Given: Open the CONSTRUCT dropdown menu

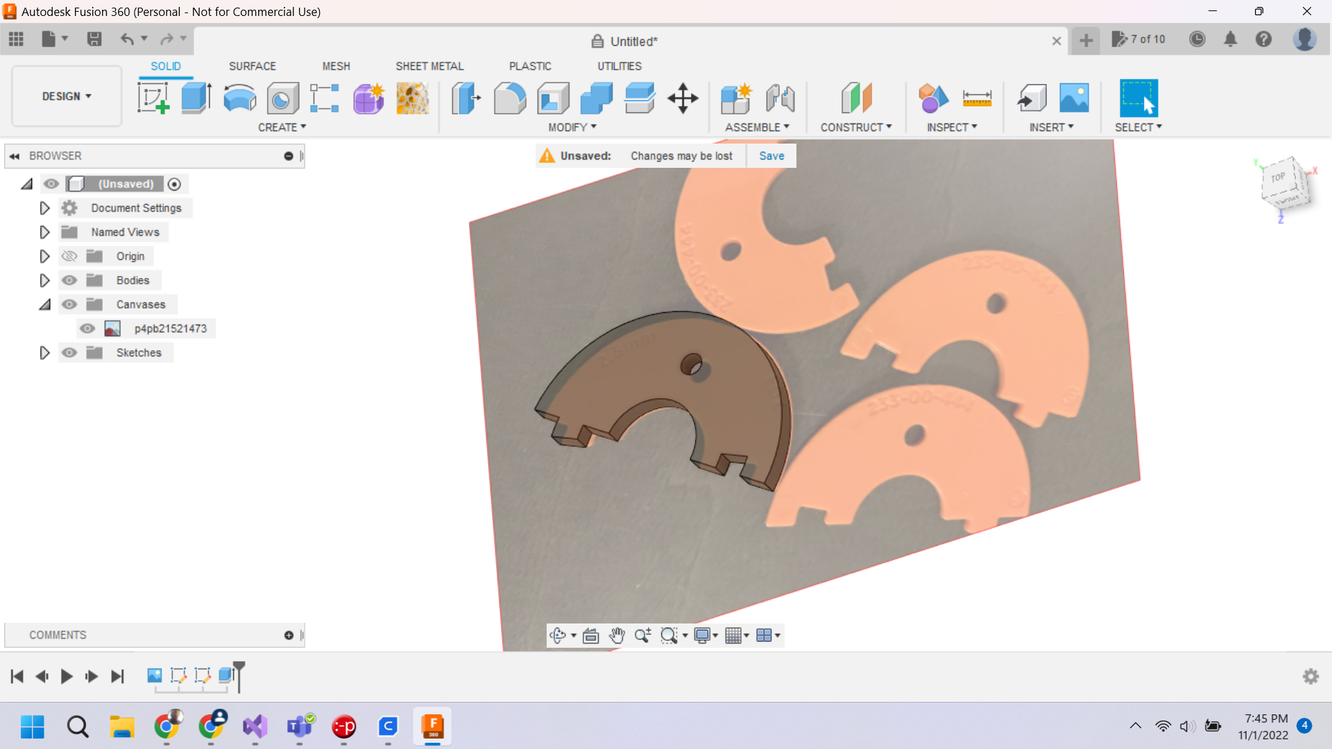Looking at the screenshot, I should coord(856,128).
